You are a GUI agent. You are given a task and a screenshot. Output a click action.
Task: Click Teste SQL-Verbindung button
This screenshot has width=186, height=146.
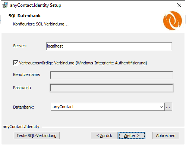37,136
